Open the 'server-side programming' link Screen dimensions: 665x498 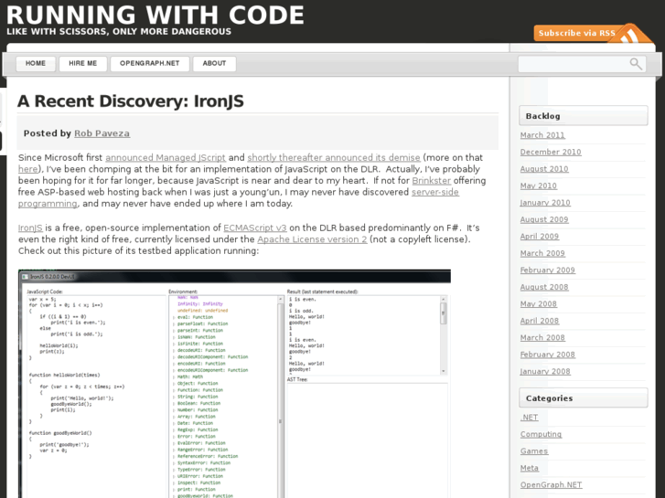pyautogui.click(x=435, y=192)
